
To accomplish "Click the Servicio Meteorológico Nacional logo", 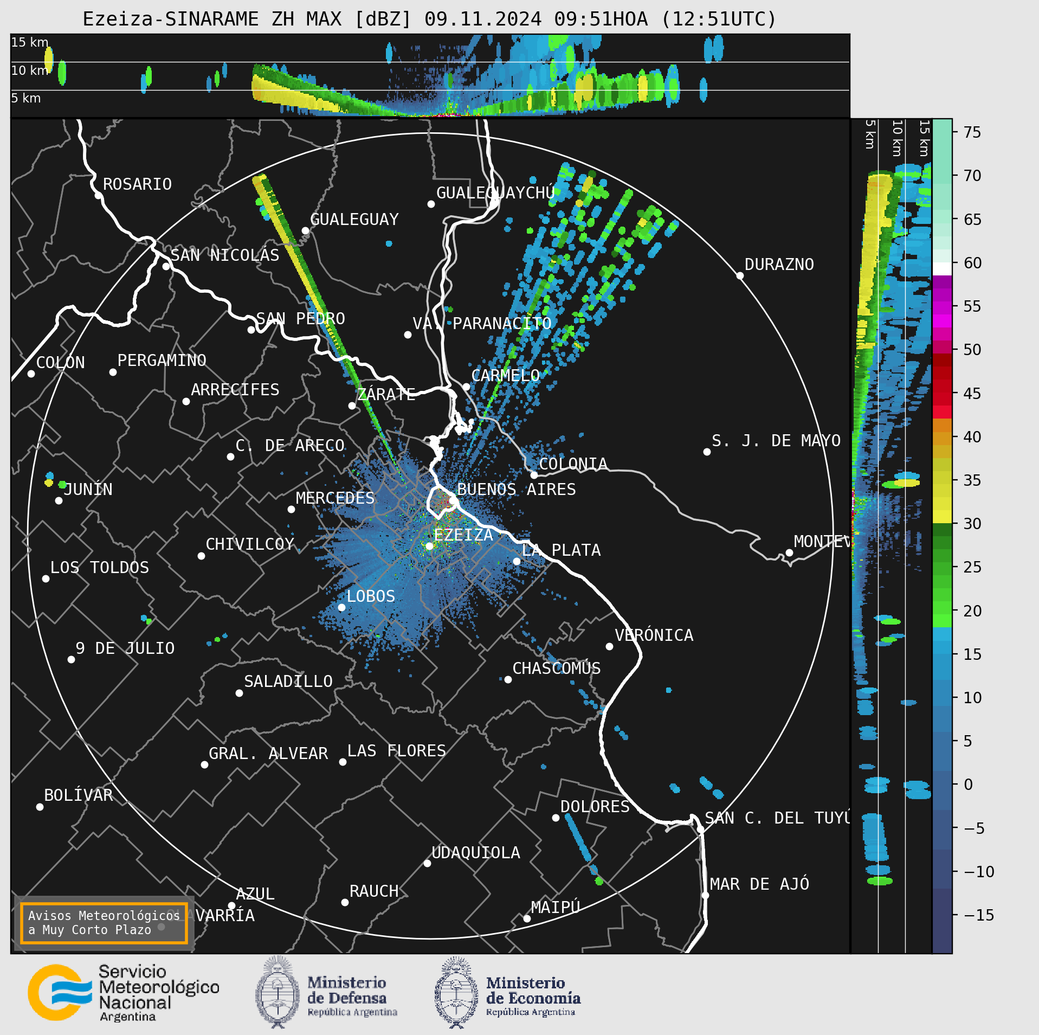I will (x=124, y=993).
